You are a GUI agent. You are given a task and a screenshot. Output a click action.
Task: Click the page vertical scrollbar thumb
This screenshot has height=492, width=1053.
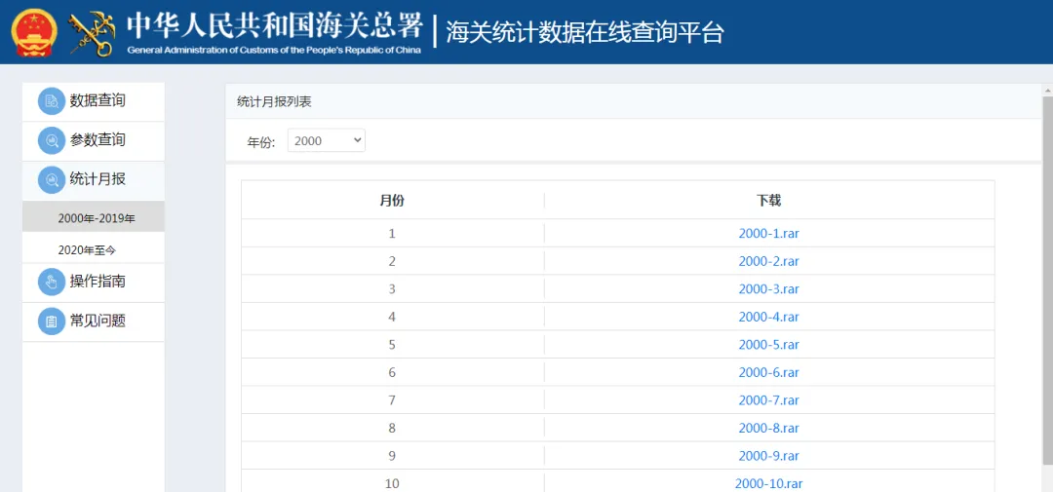tap(1047, 280)
